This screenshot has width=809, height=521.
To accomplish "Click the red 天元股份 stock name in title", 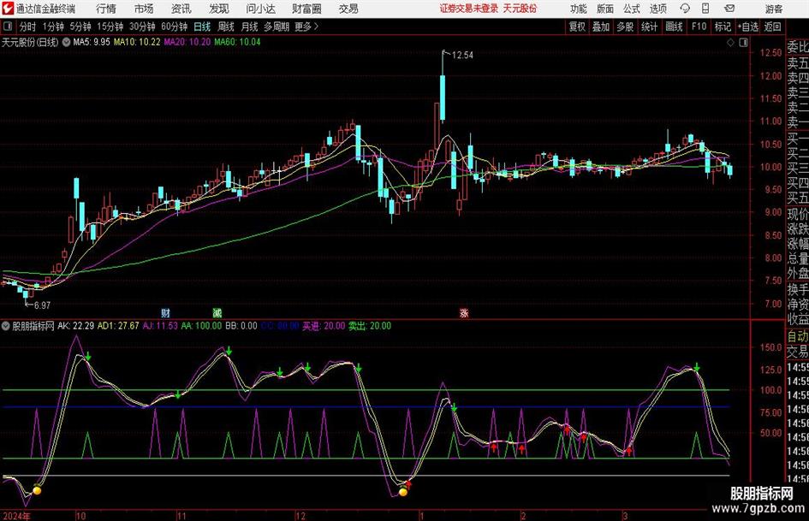I will tap(520, 9).
